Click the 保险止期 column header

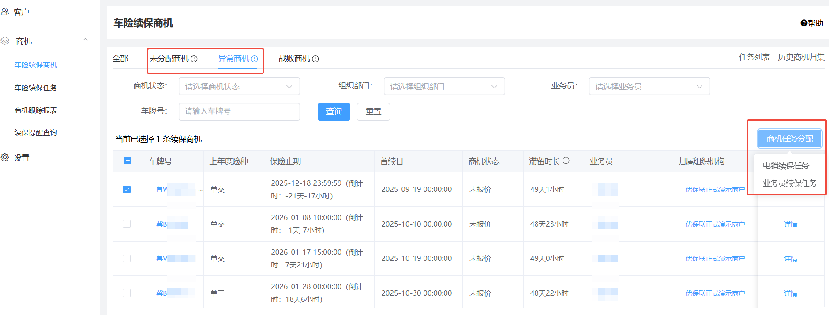click(285, 161)
